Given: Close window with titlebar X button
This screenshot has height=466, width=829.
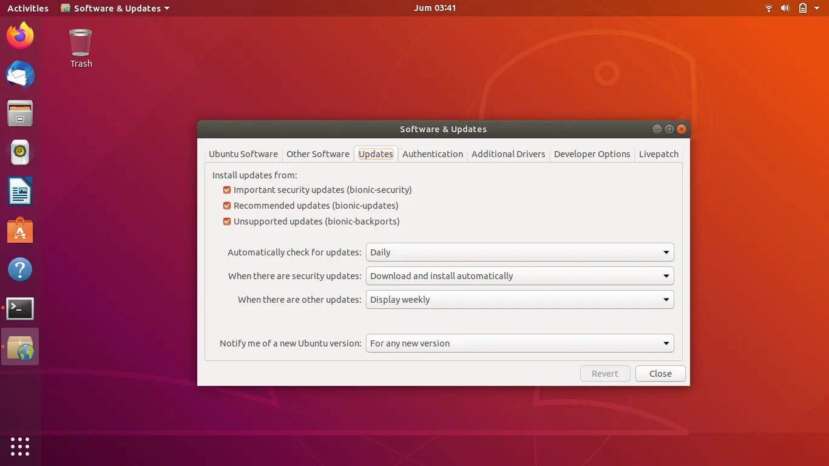Looking at the screenshot, I should click(682, 129).
